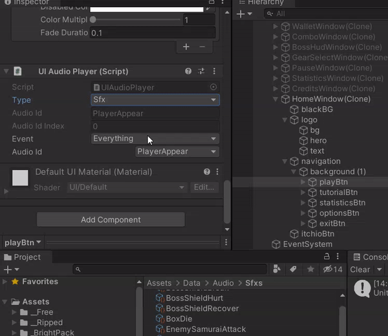388x336 pixels.
Task: Click the Add Component button
Action: pyautogui.click(x=111, y=220)
